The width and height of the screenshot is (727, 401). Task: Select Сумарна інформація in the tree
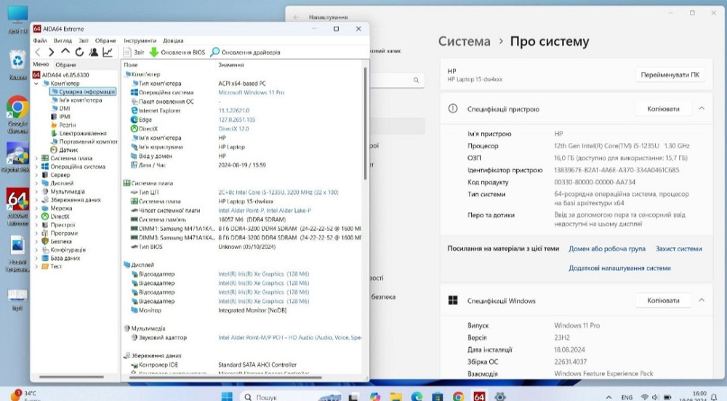coord(83,92)
